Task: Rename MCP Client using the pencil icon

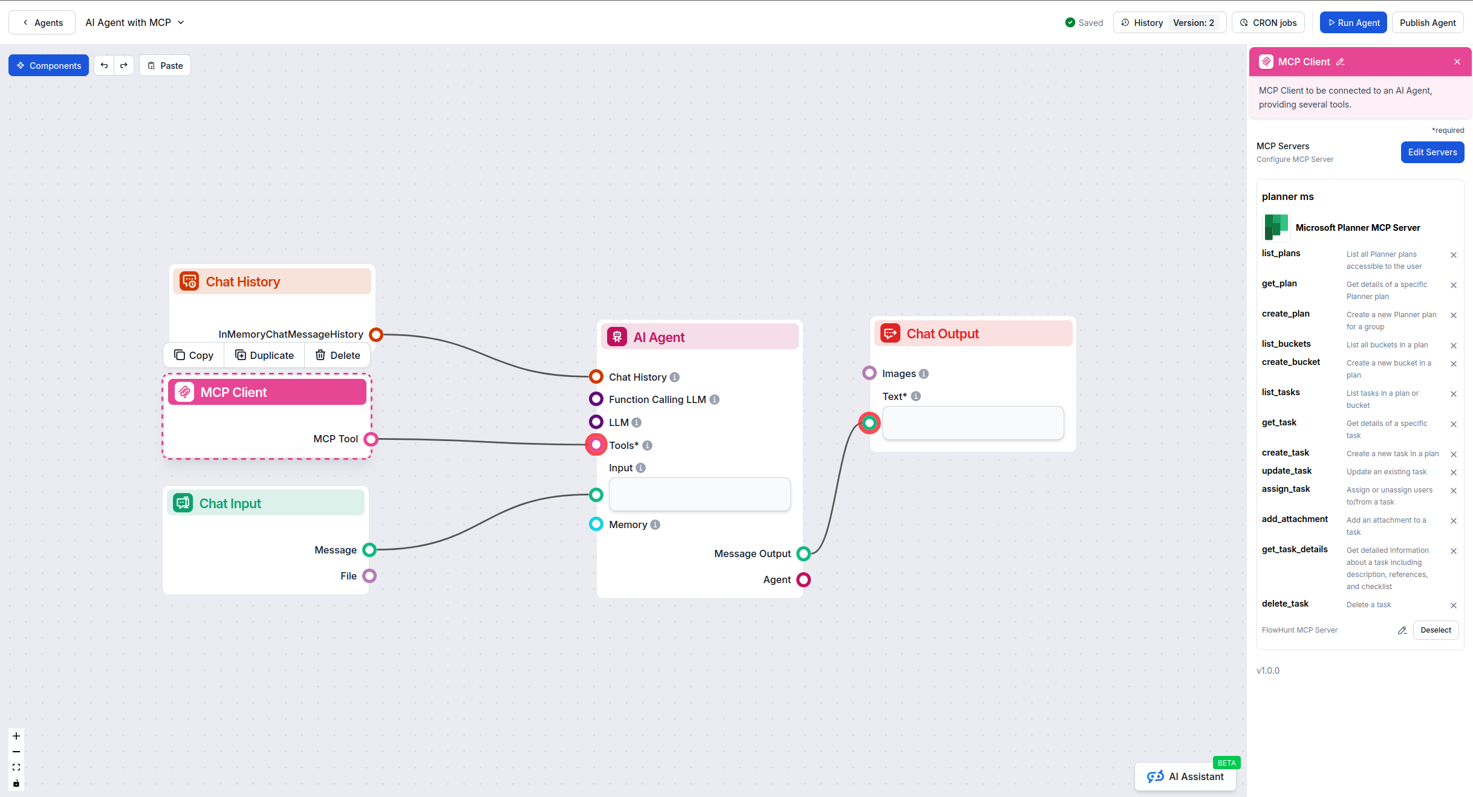Action: point(1341,62)
